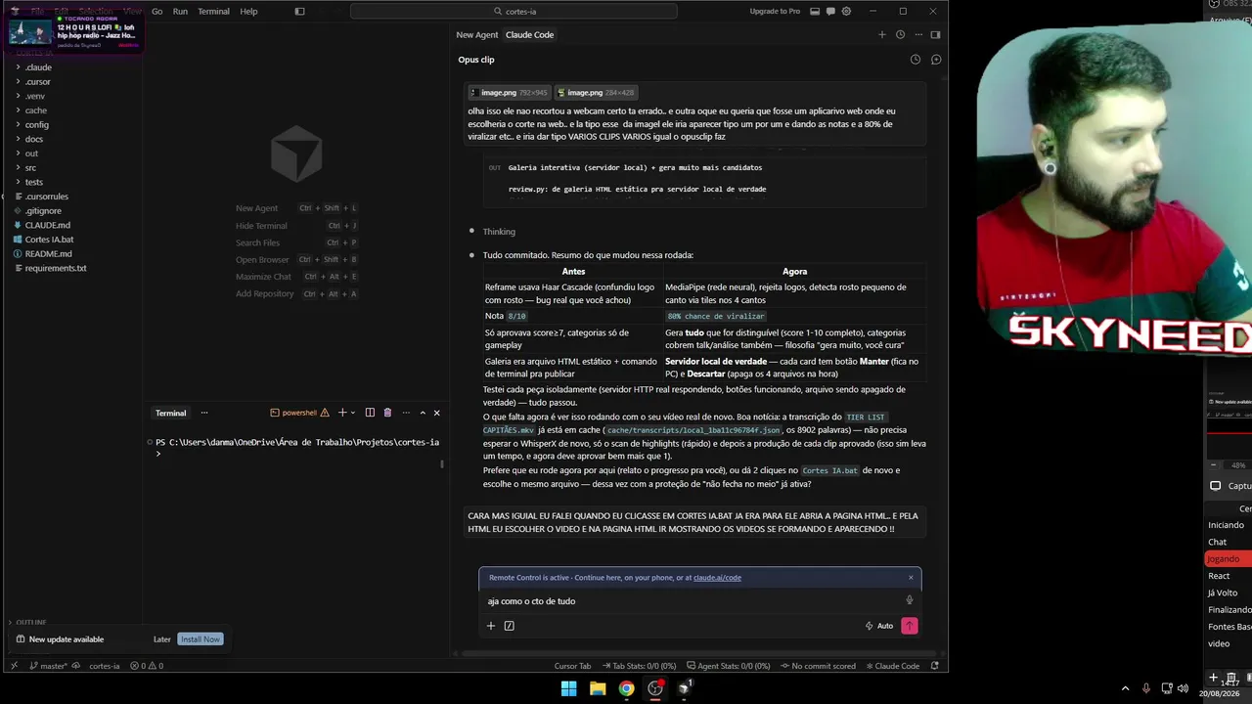Open chat history clock in tab bar
The width and height of the screenshot is (1252, 704).
[900, 35]
